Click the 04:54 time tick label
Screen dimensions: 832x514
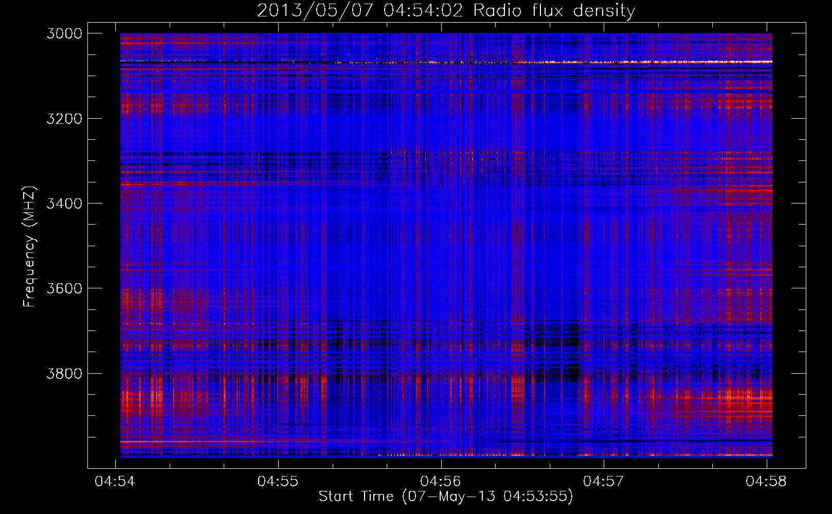click(115, 481)
